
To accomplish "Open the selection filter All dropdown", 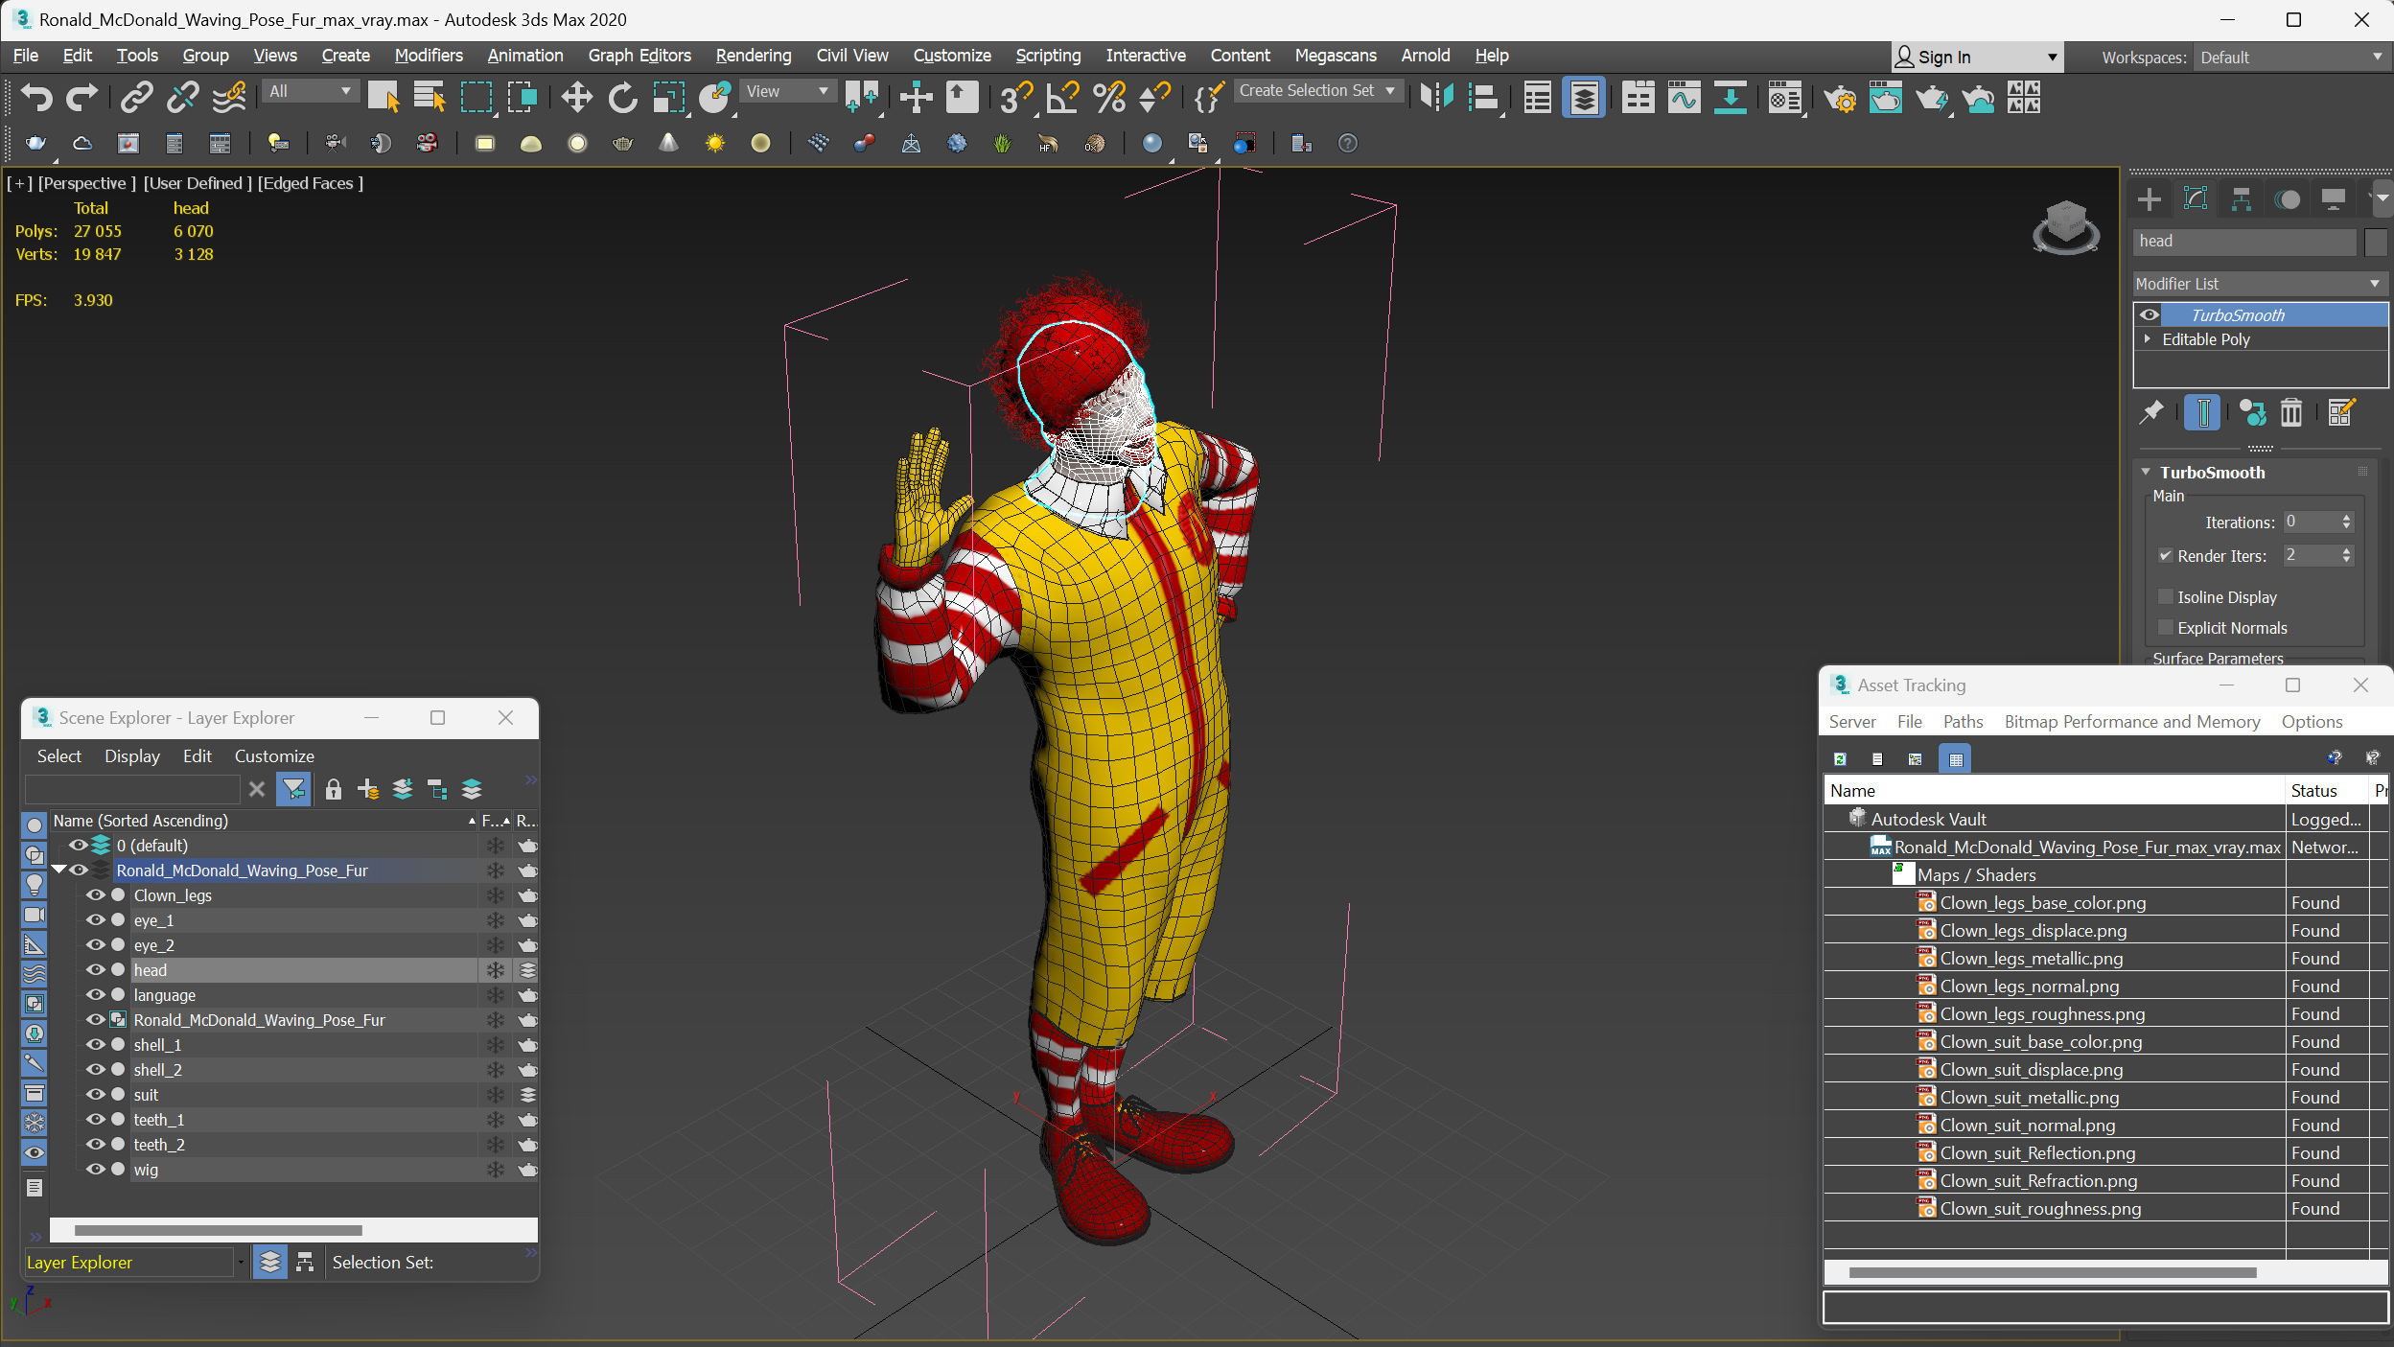I will tap(311, 91).
